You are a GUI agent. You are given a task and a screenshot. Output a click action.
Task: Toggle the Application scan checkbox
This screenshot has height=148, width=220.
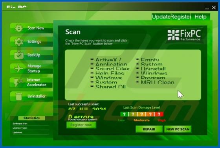click(x=92, y=64)
